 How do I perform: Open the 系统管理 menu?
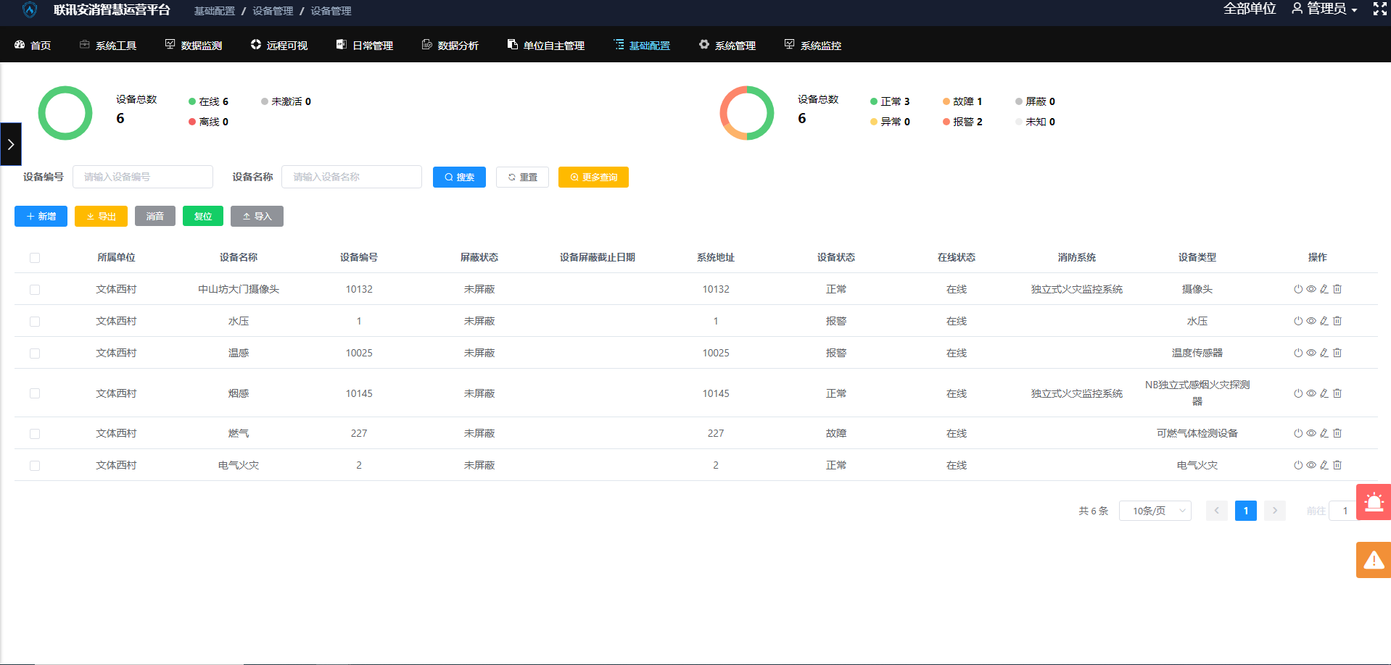(727, 45)
